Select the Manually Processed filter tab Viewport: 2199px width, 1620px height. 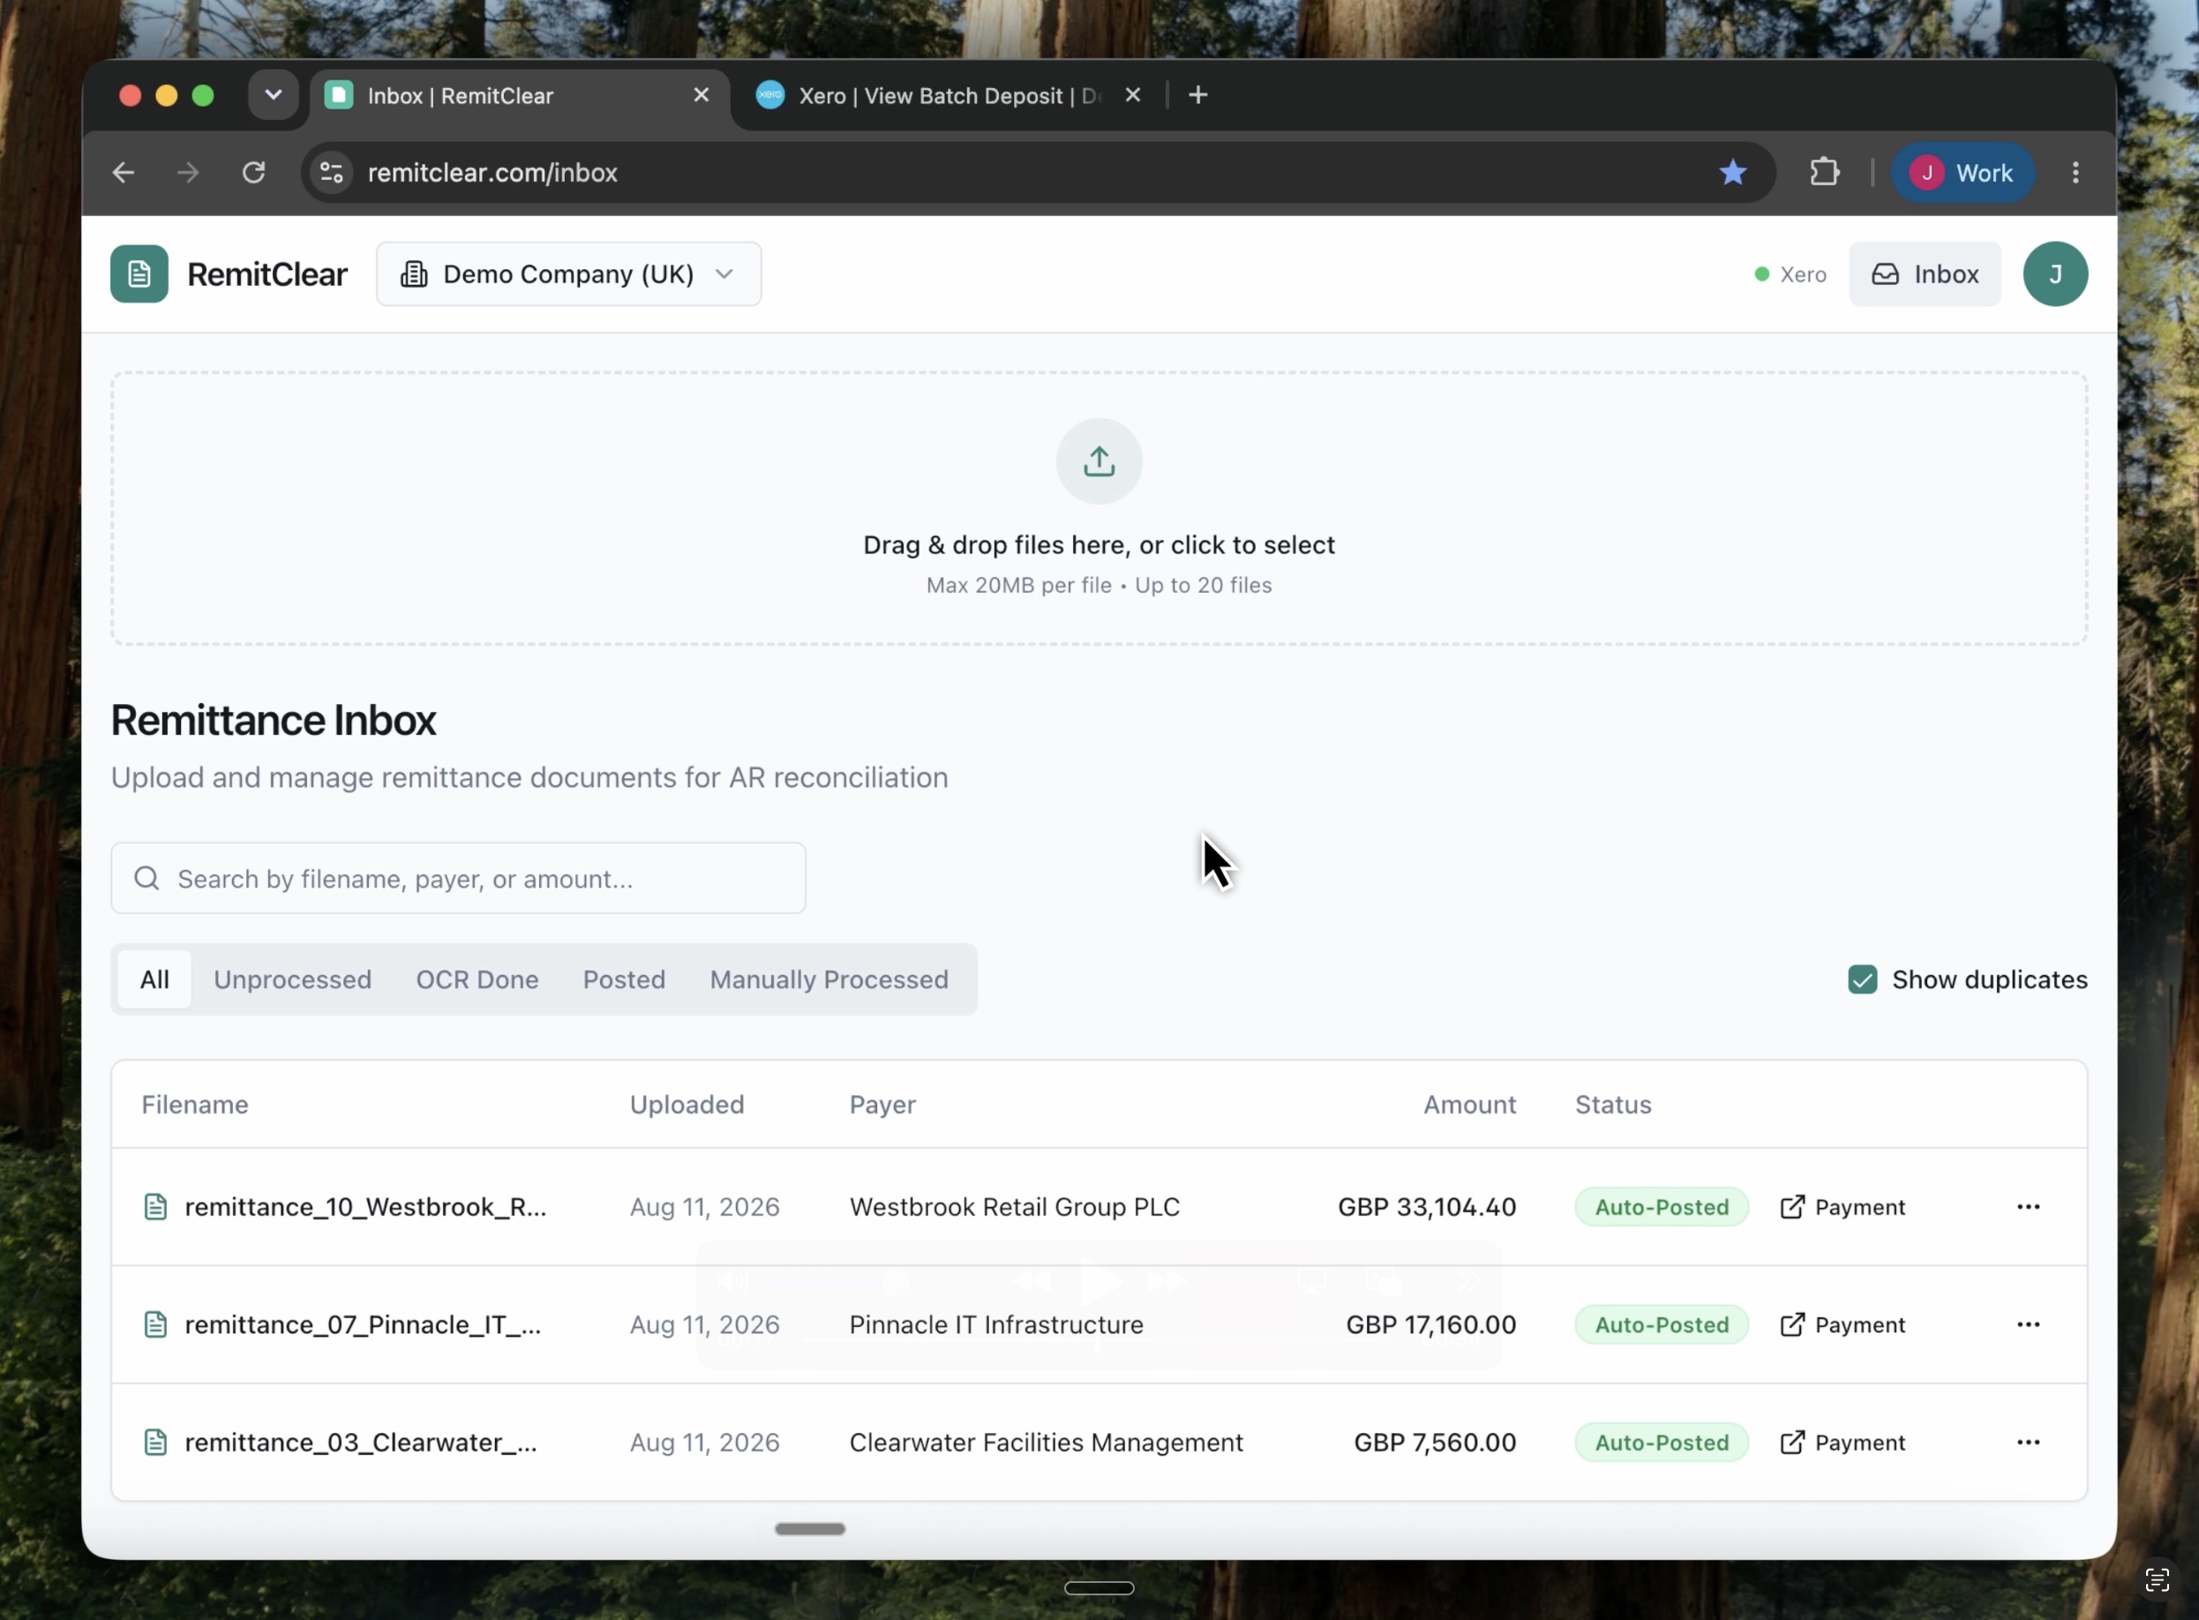[829, 979]
